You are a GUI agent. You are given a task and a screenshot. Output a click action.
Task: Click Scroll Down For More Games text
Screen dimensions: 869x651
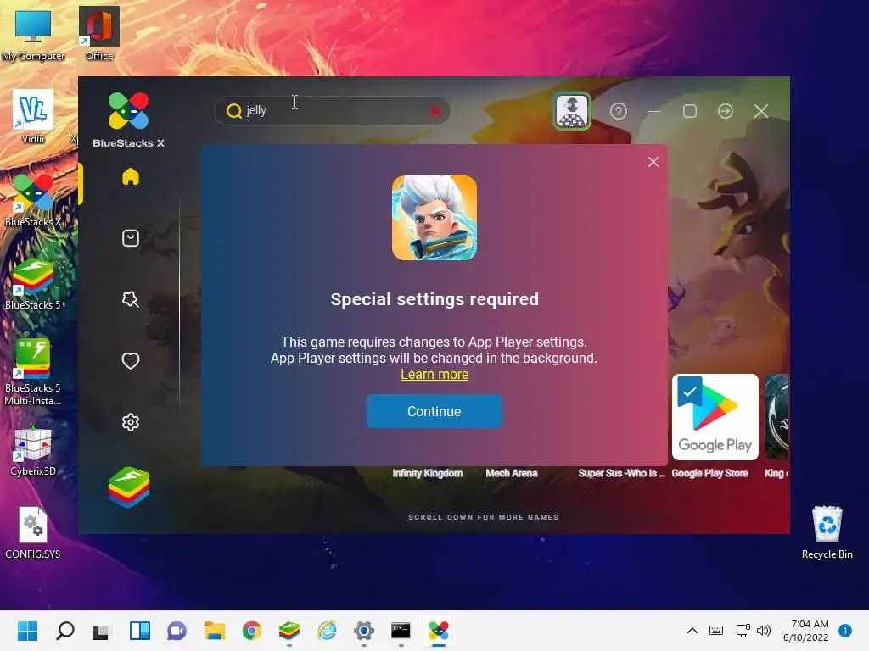[483, 517]
